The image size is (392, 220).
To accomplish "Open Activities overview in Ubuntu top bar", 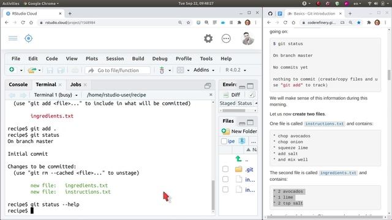I will point(11,4).
